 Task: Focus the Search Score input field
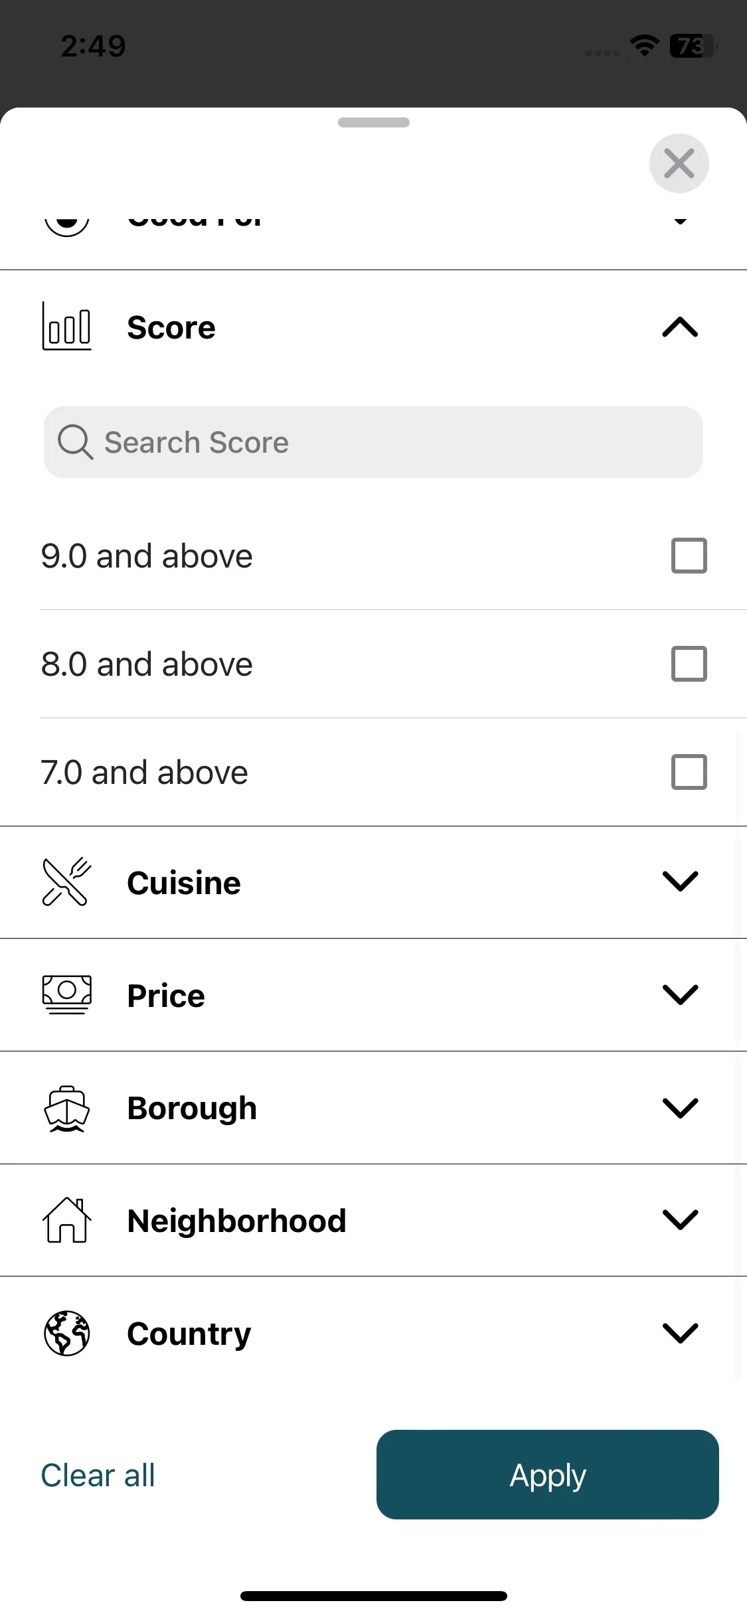click(x=373, y=442)
